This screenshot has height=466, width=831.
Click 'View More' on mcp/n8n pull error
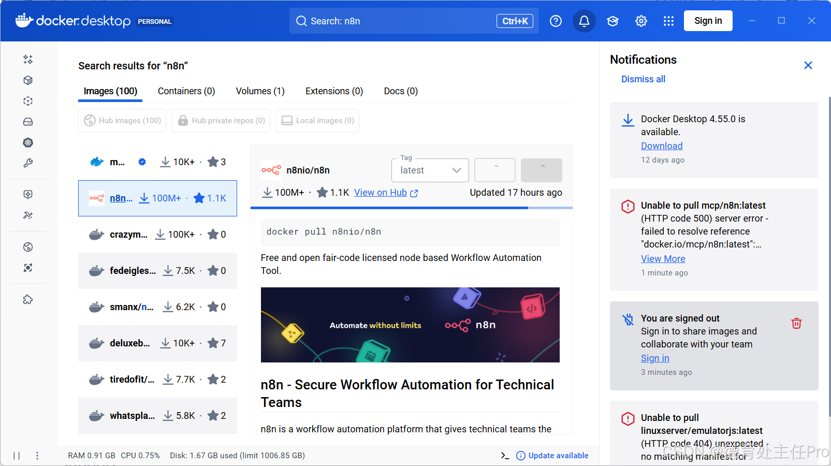pos(663,259)
